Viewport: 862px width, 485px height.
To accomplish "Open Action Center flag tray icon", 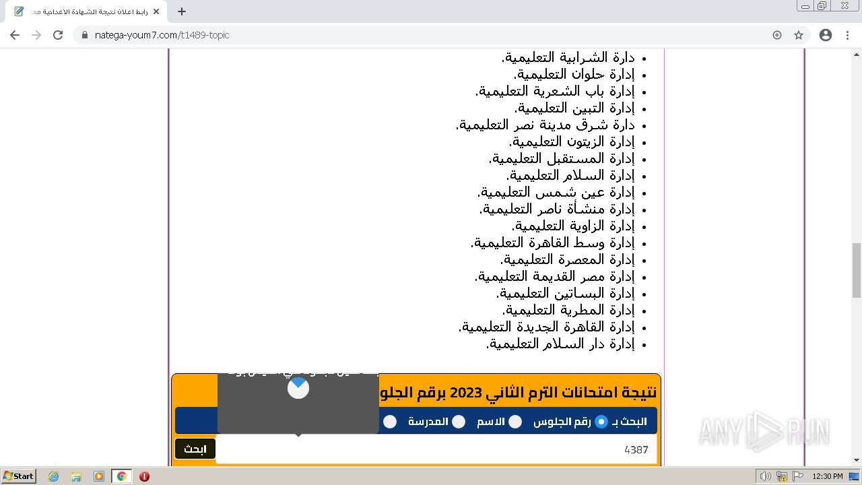I will tap(798, 476).
